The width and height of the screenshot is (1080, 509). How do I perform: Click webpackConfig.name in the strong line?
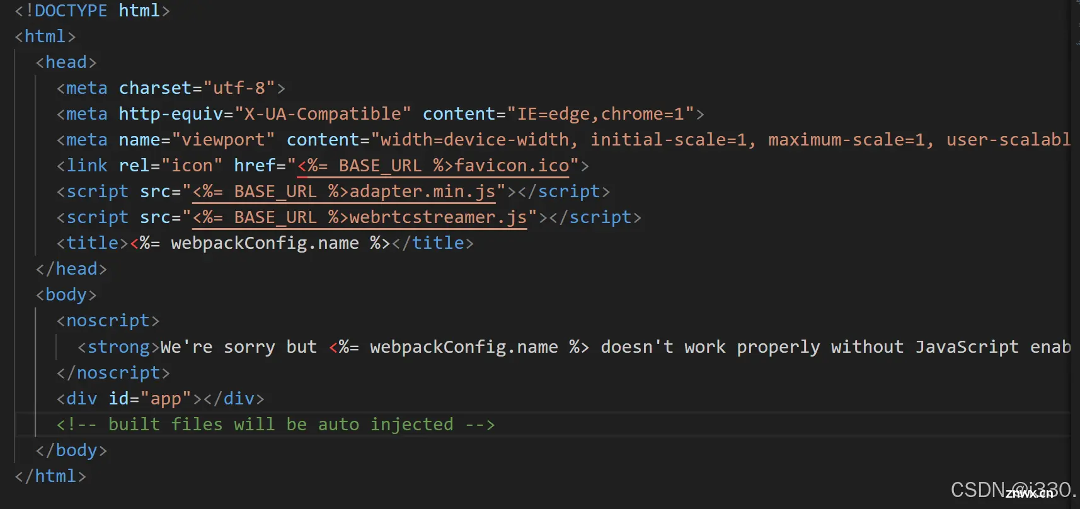coord(464,347)
